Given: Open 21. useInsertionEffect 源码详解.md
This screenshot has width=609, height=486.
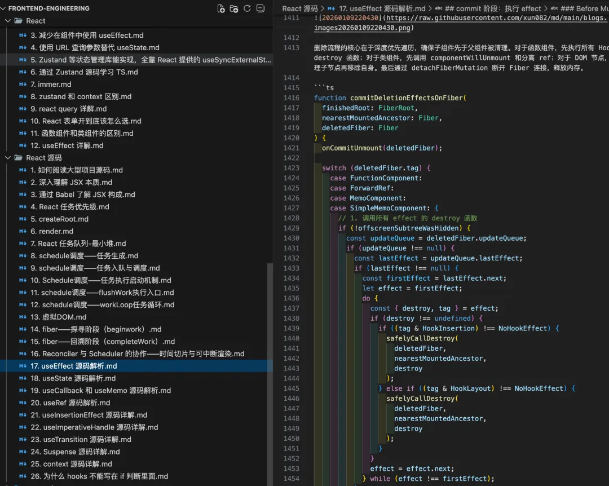Looking at the screenshot, I should (136, 414).
